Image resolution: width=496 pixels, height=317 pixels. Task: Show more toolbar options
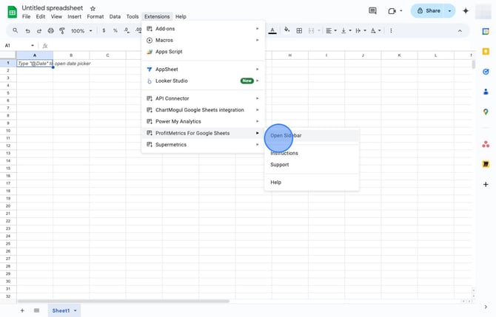pyautogui.click(x=391, y=30)
